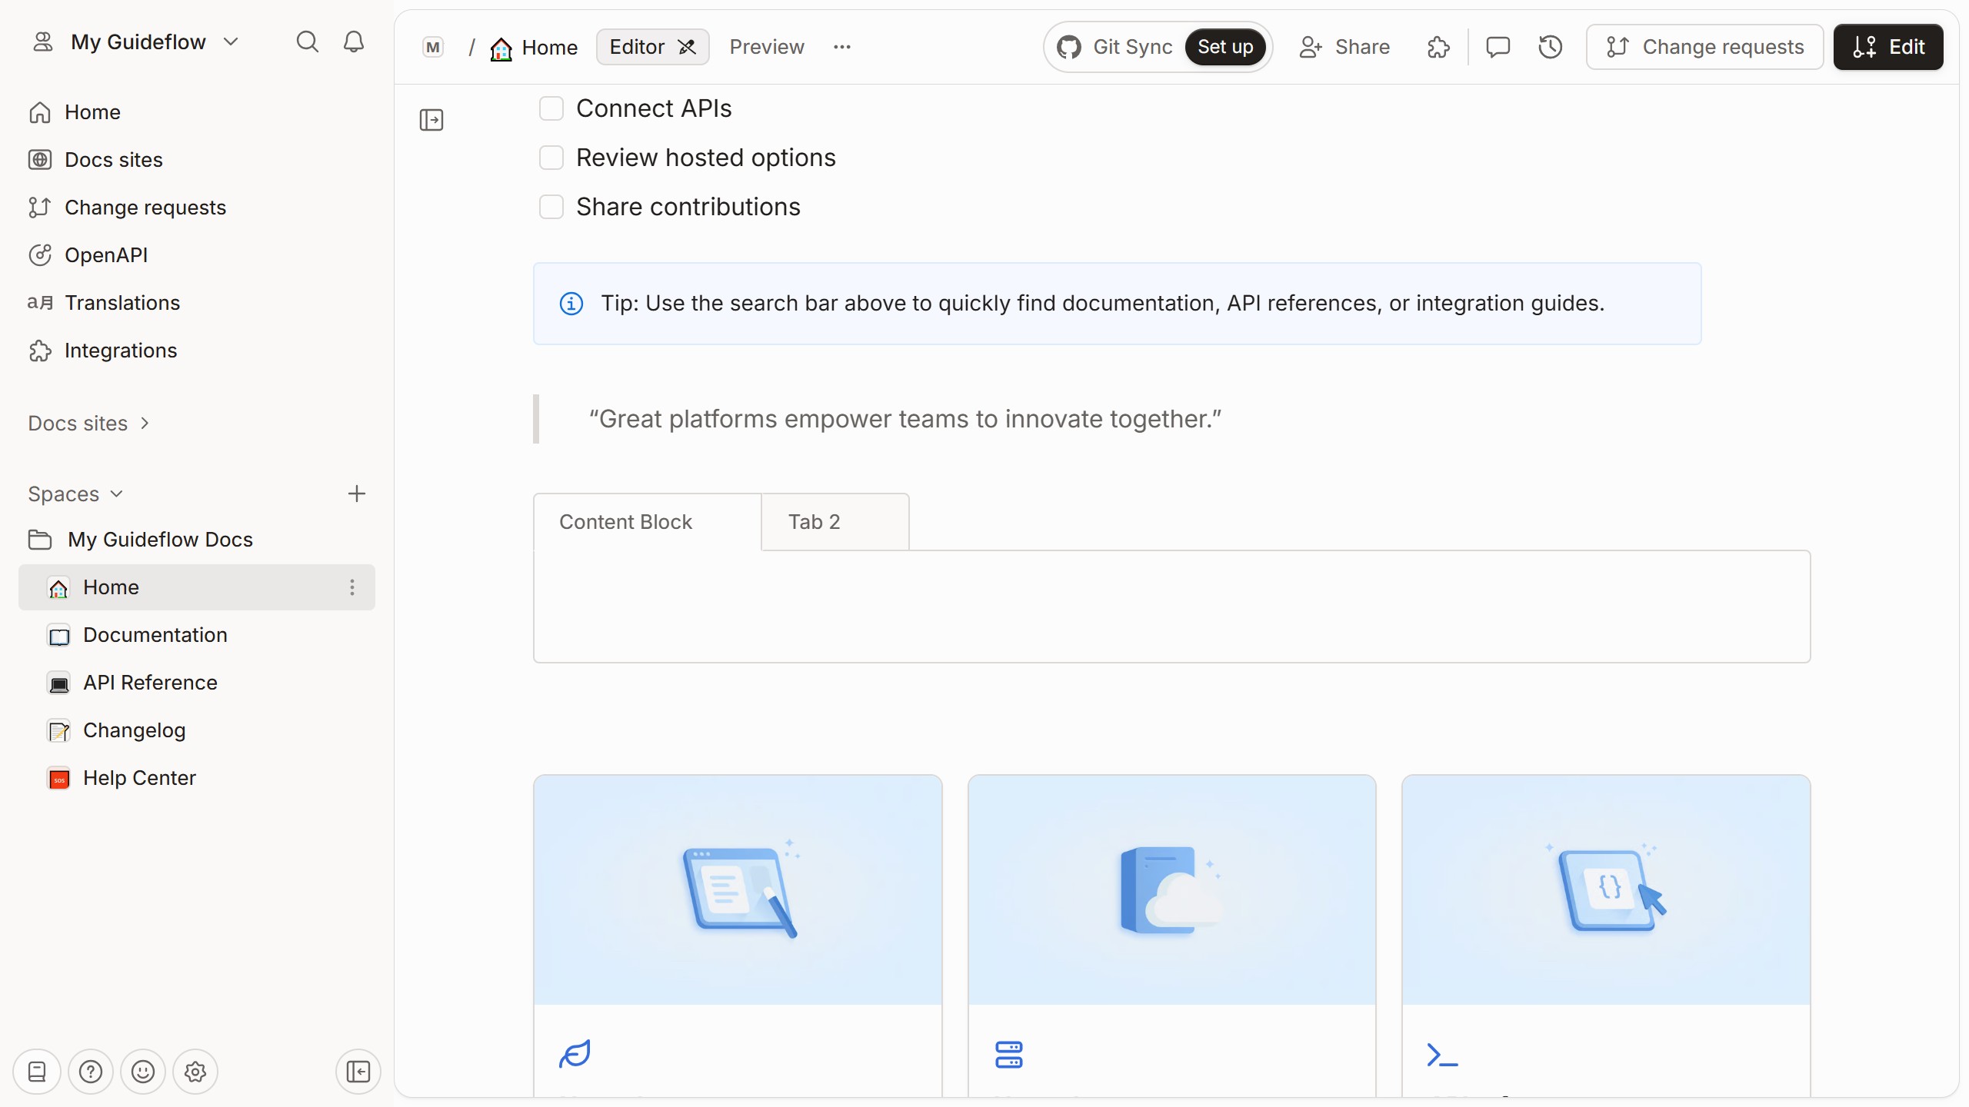Screen dimensions: 1969x1107
Task: Switch to Preview tab
Action: pos(767,47)
